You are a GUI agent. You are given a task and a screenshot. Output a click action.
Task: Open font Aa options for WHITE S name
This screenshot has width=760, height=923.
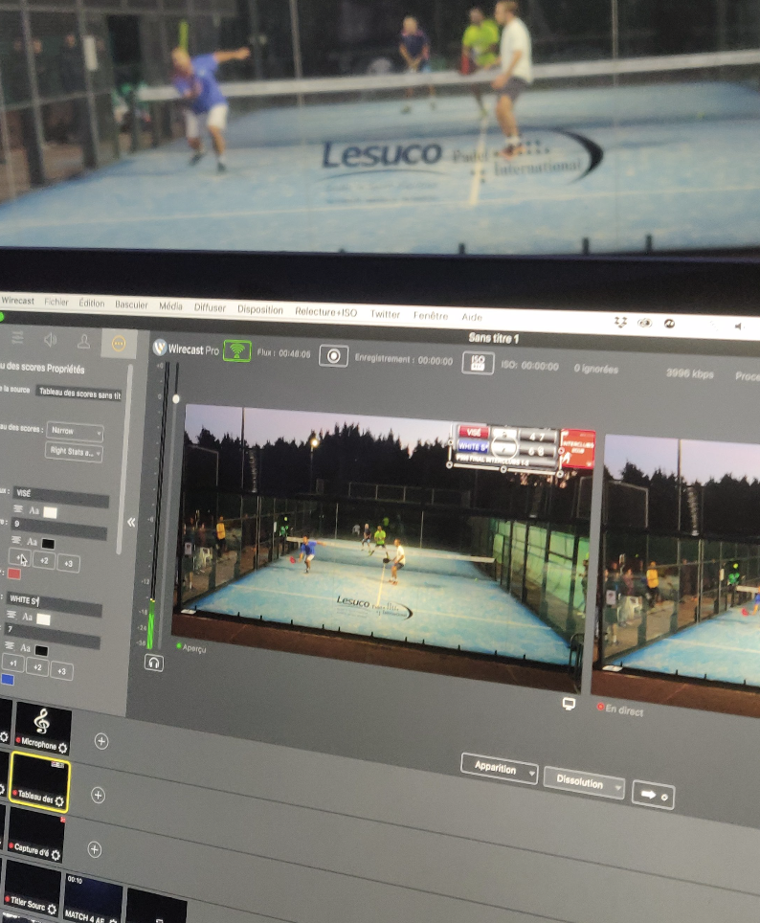[x=27, y=617]
